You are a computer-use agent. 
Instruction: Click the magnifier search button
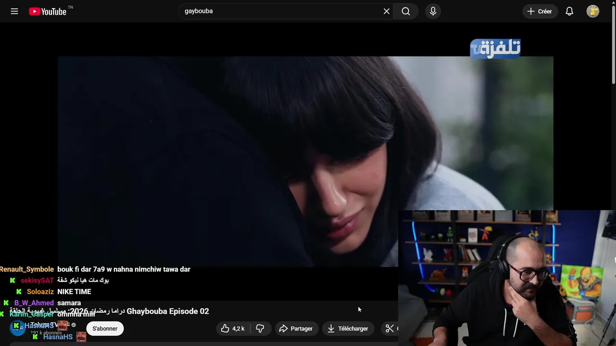click(x=406, y=11)
